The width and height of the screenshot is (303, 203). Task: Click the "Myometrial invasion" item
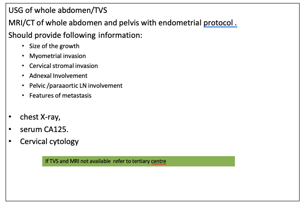coord(57,56)
